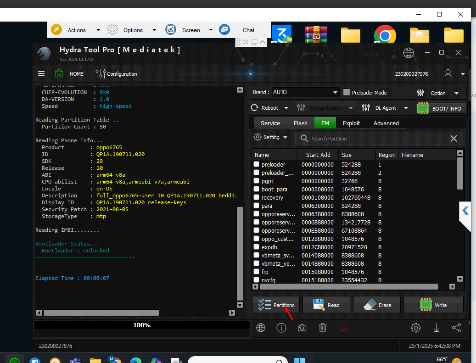The width and height of the screenshot is (476, 363).
Task: Check the preloader partition checkbox
Action: pyautogui.click(x=257, y=164)
